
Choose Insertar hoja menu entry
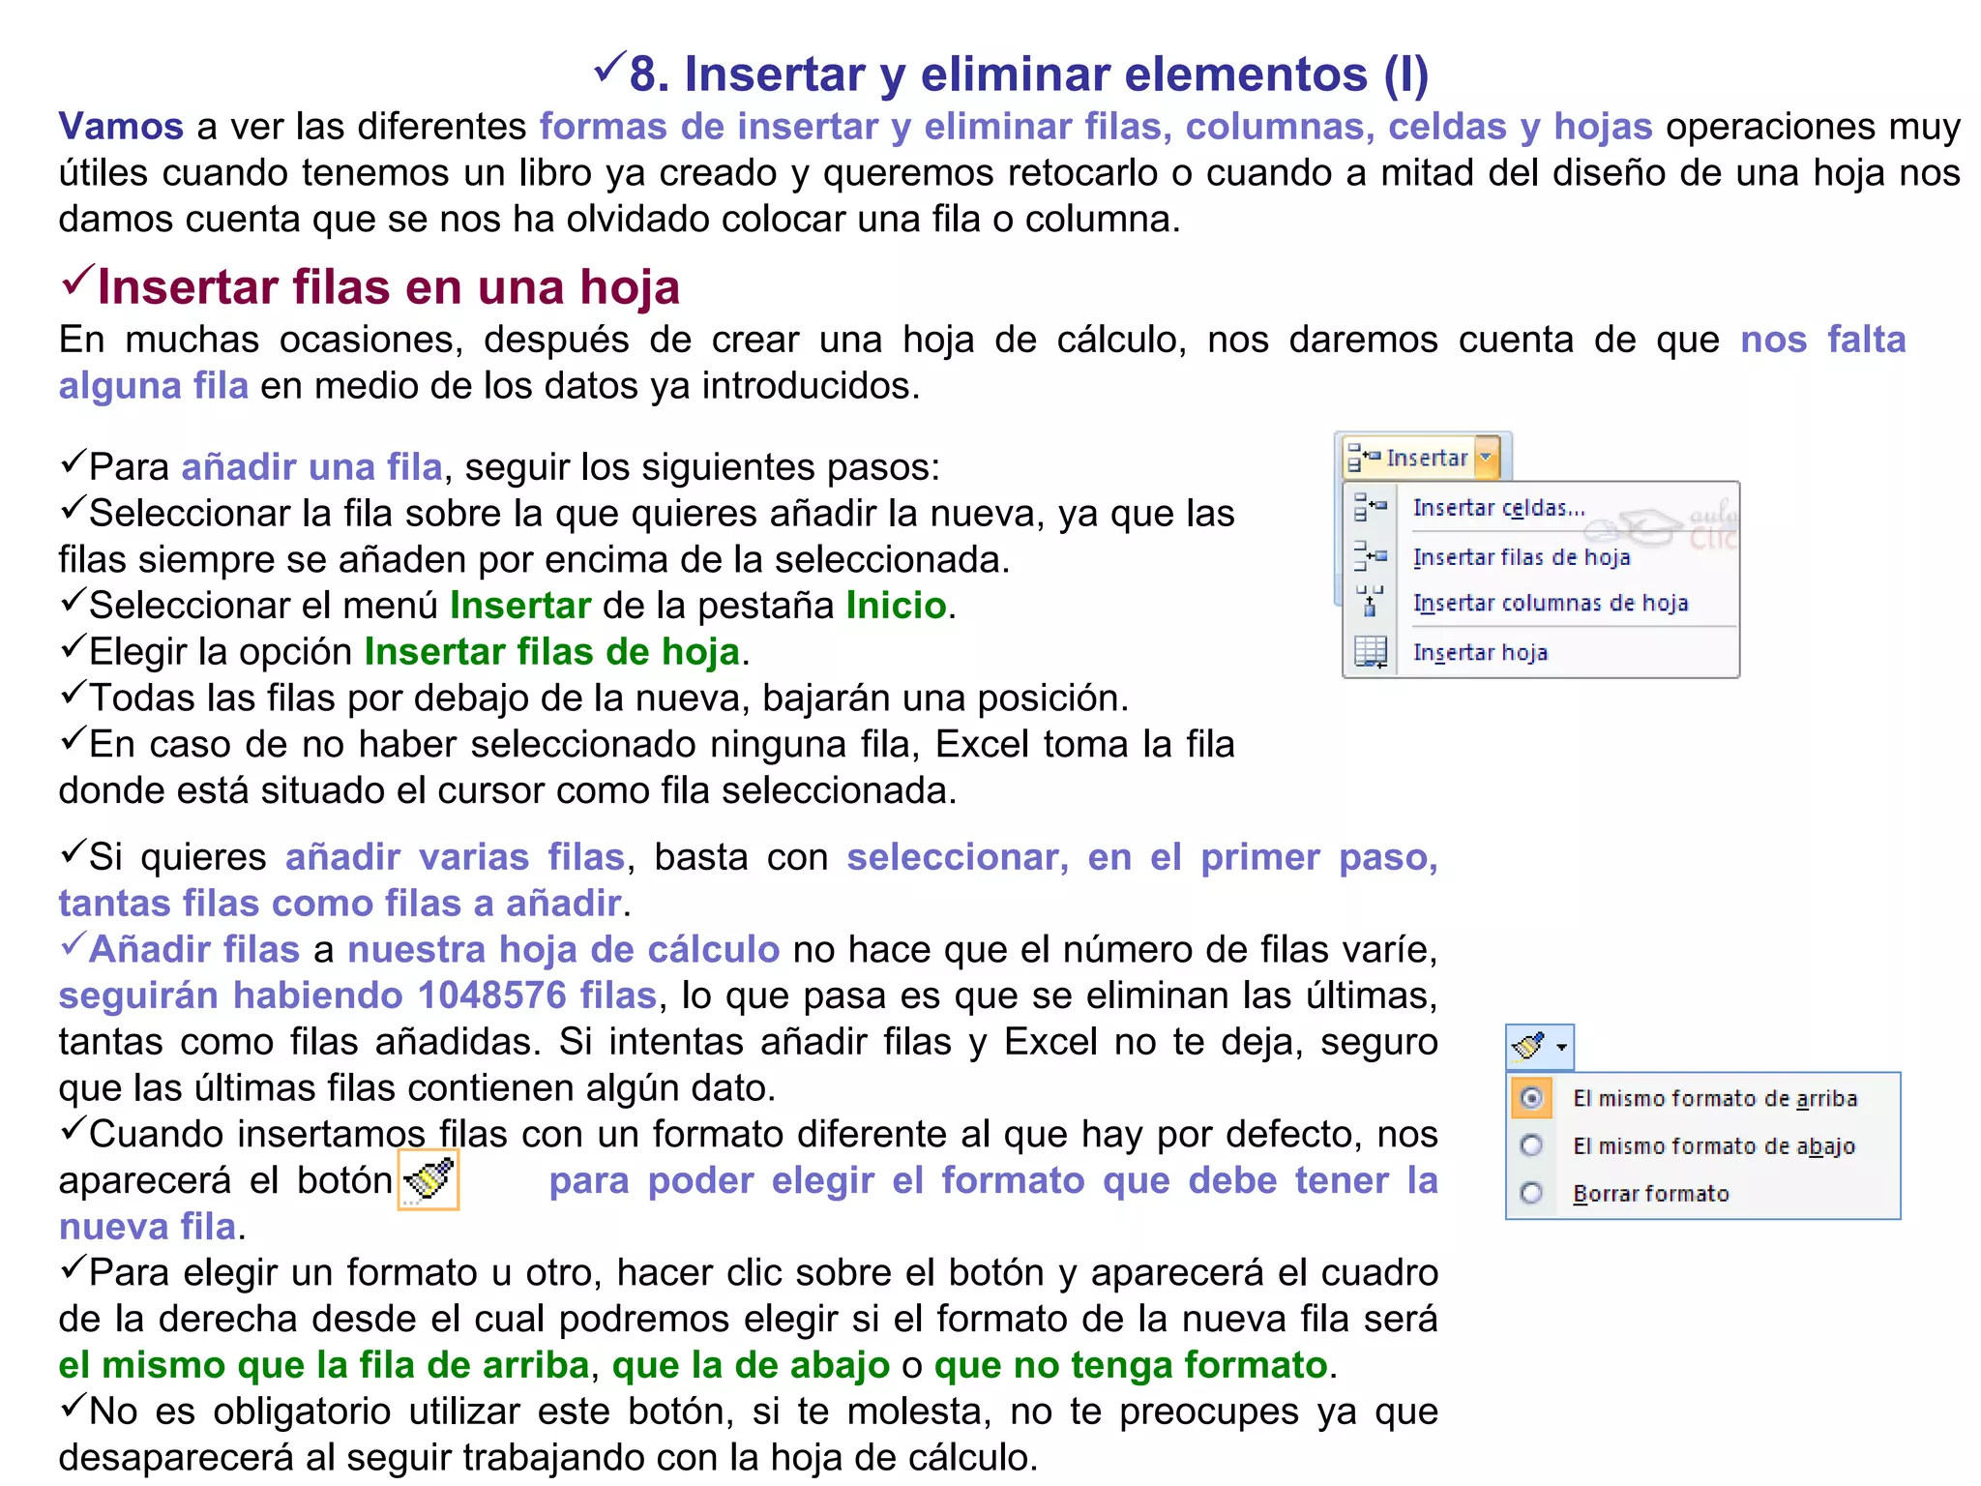(x=1480, y=652)
